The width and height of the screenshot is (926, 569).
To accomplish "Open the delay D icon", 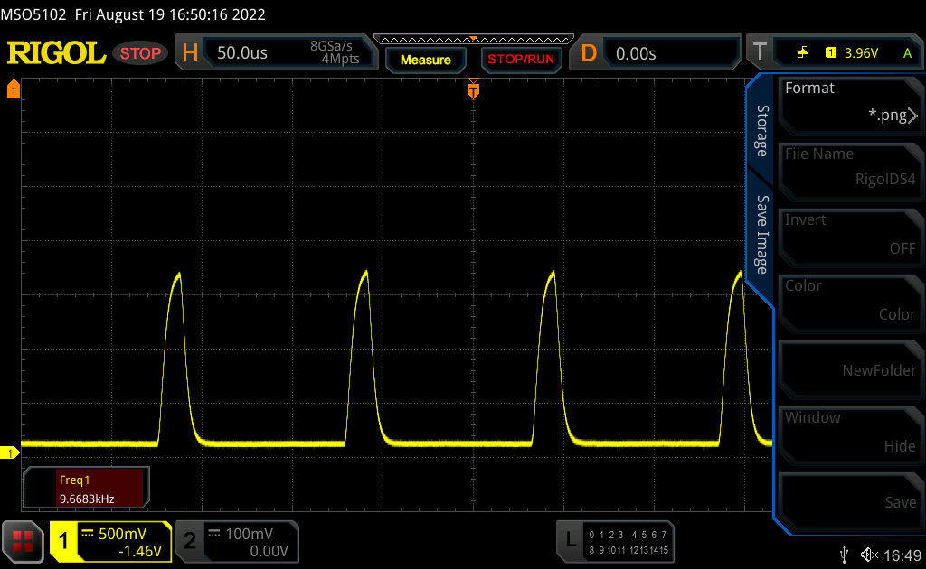I will pos(589,53).
